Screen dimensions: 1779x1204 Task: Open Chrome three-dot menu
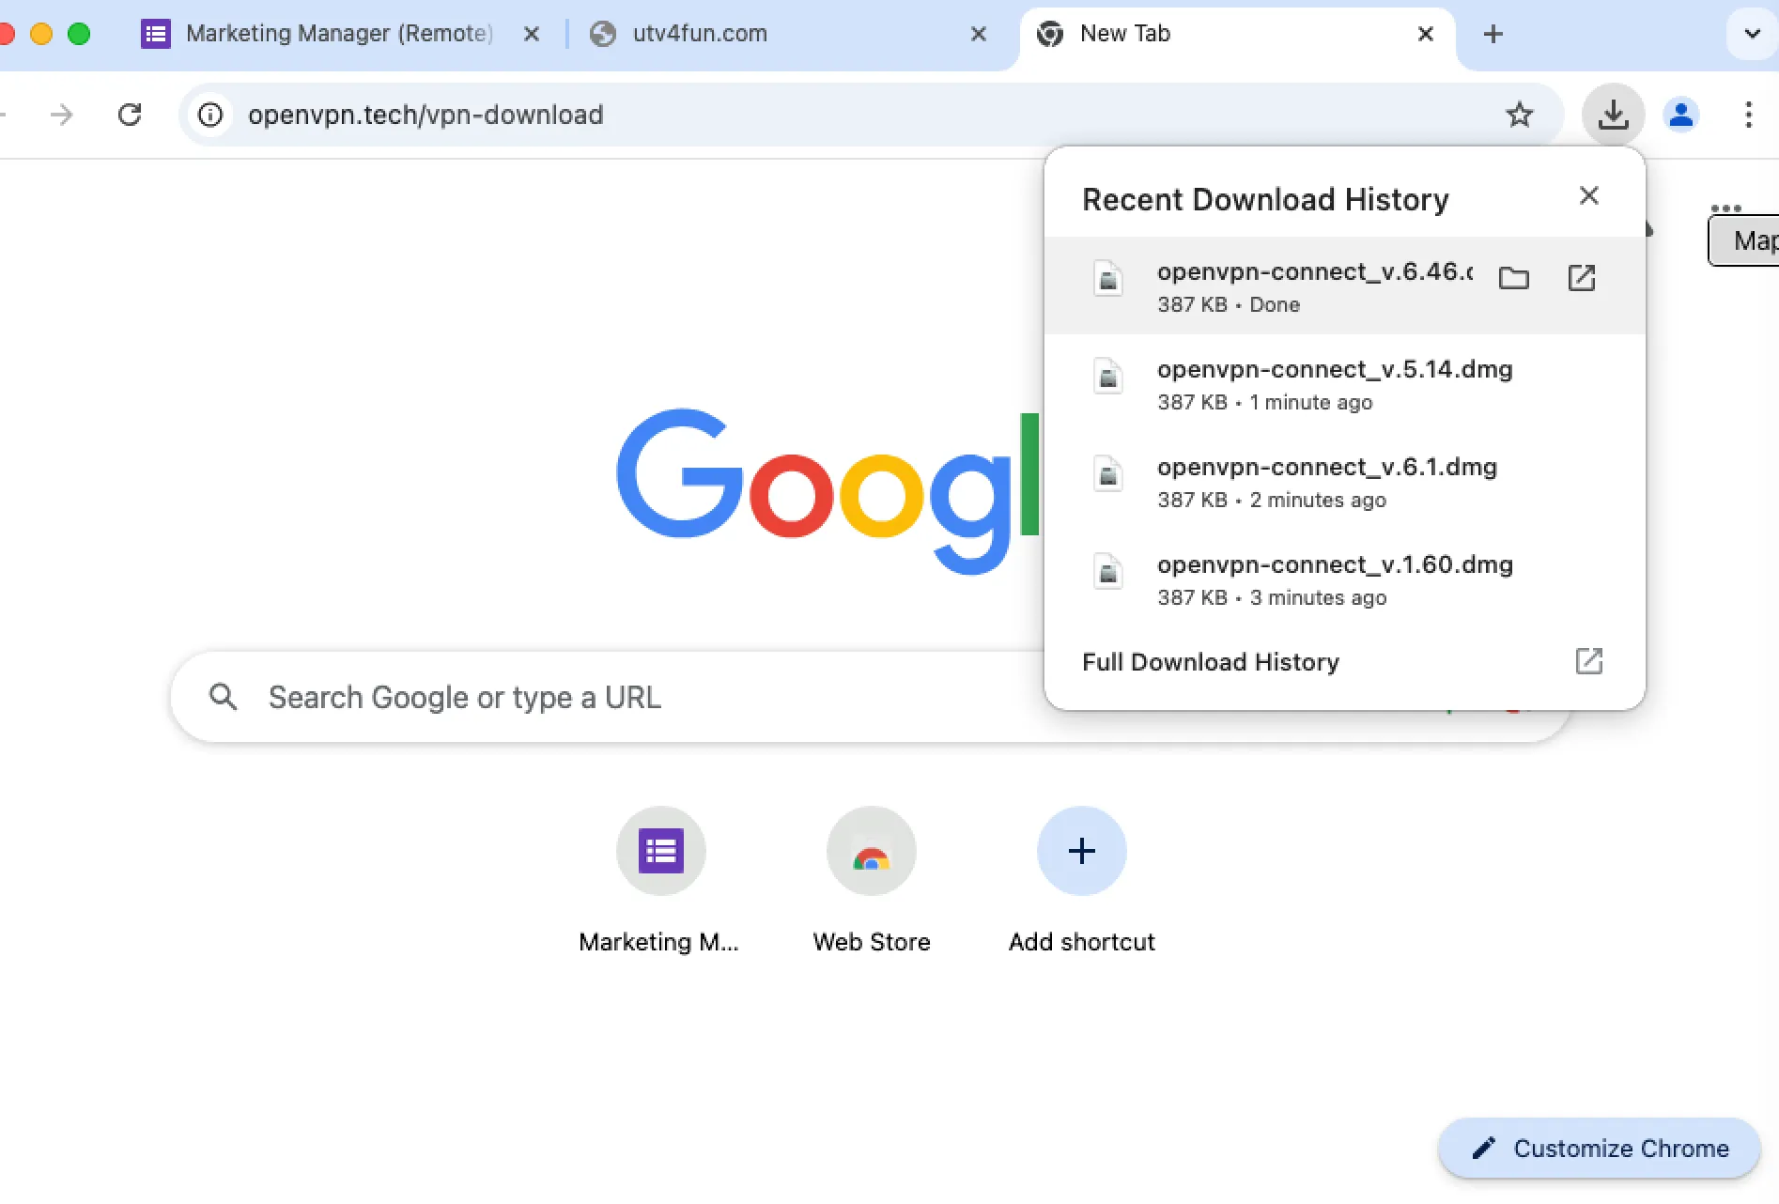click(x=1747, y=115)
